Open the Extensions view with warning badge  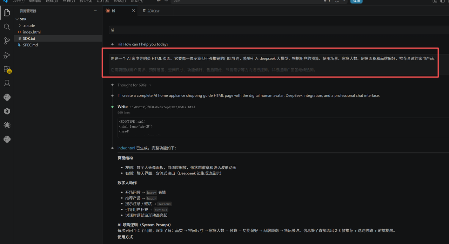click(x=7, y=69)
